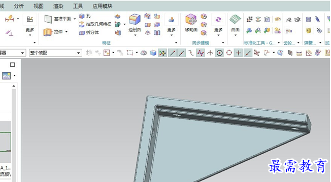Image resolution: width=331 pixels, height=182 pixels.
Task: Open the dropdown arrow beside 基准平面
Action: point(75,19)
